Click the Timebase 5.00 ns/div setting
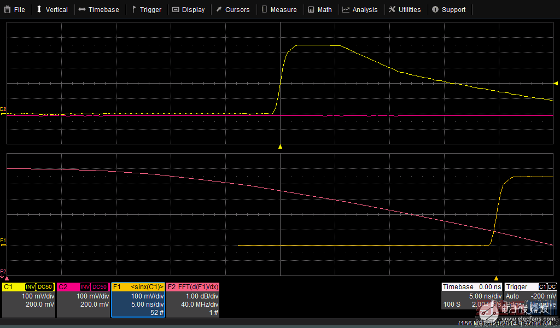Image resolution: width=560 pixels, height=328 pixels. [486, 296]
